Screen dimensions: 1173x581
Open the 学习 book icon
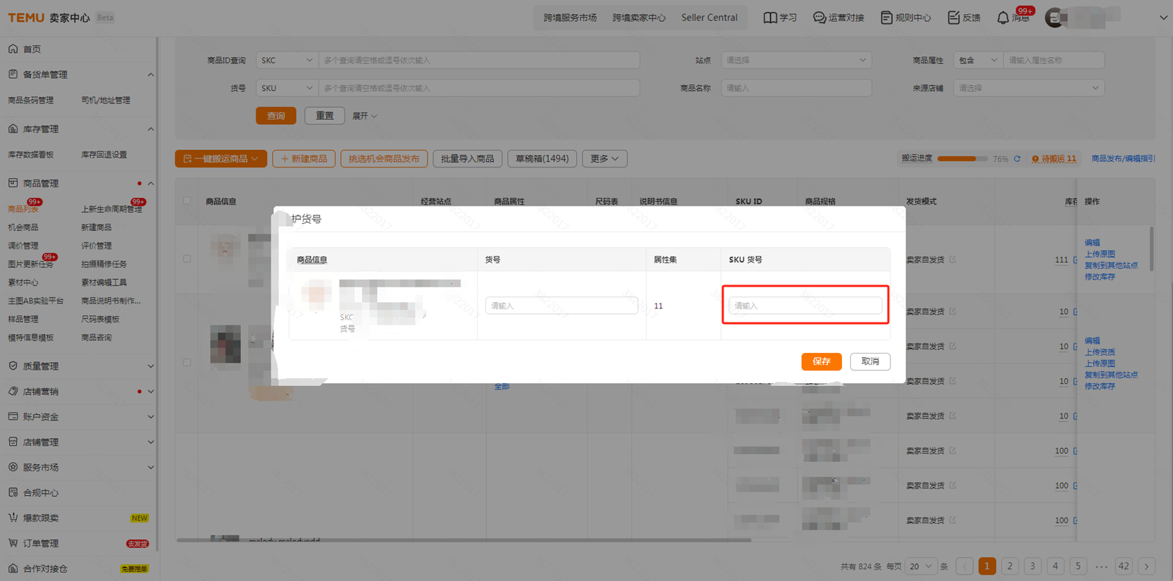click(x=770, y=18)
